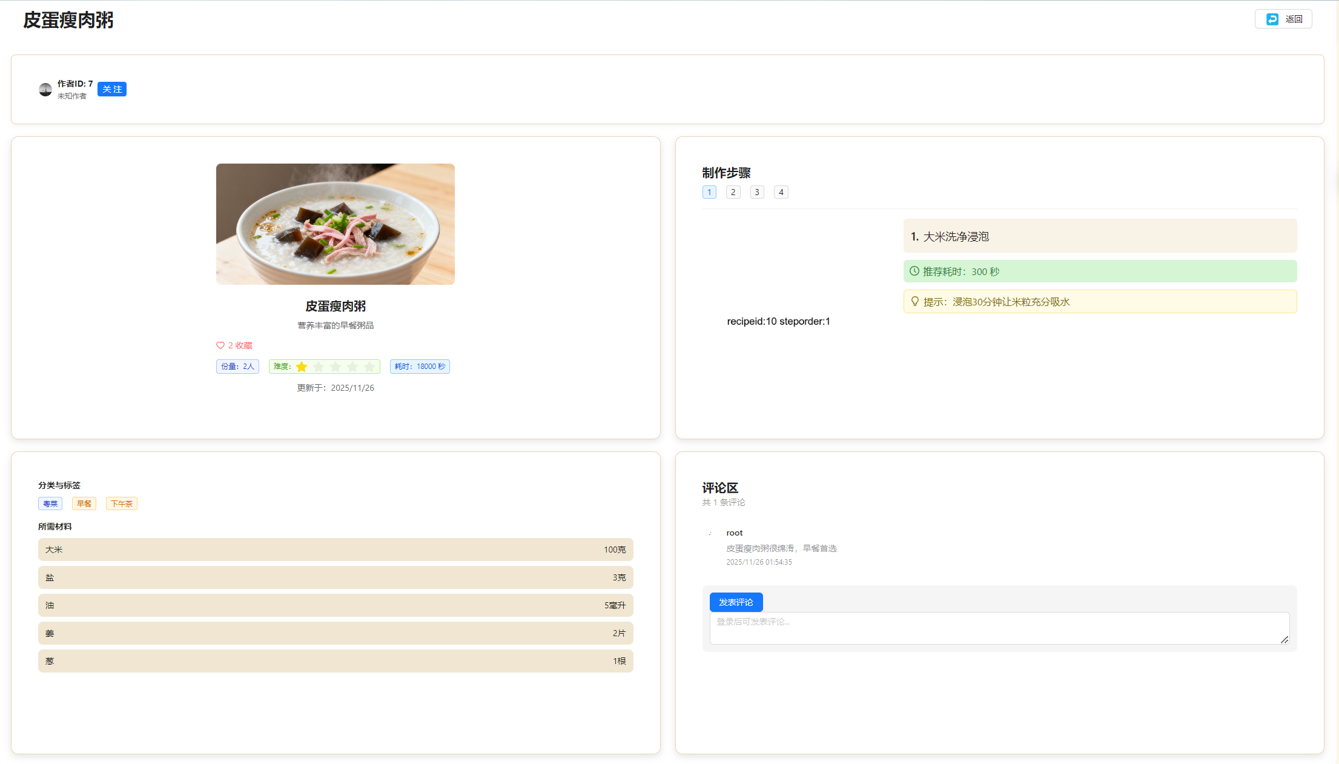Image resolution: width=1339 pixels, height=764 pixels.
Task: Open the congee dish photo
Action: pos(335,224)
